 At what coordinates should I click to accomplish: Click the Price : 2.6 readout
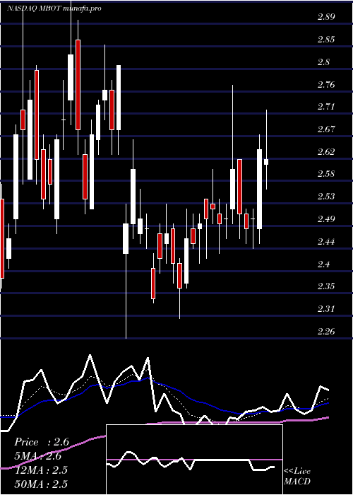pos(42,442)
